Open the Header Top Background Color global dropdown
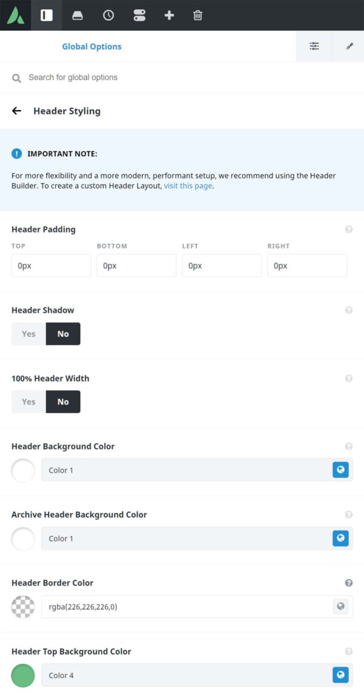This screenshot has width=364, height=699. (340, 675)
